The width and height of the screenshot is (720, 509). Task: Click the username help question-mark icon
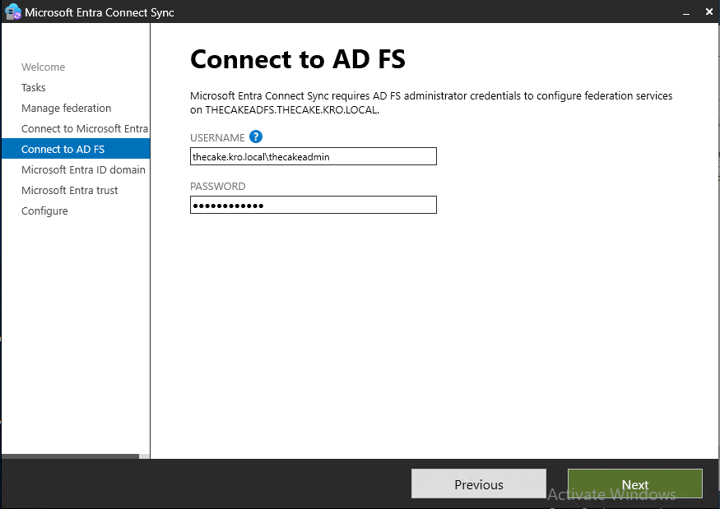[256, 137]
